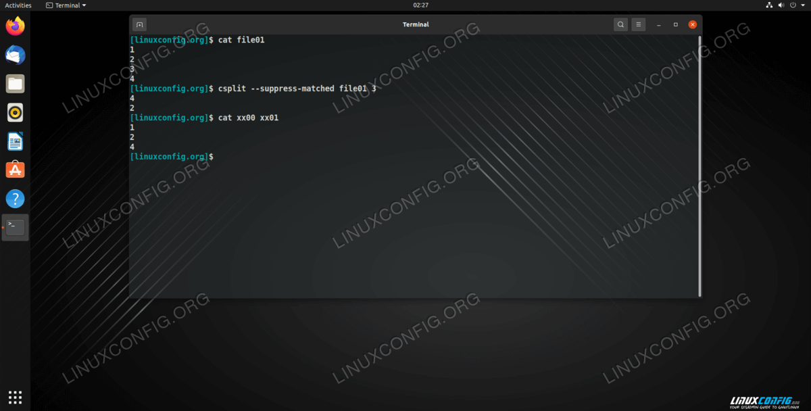Select the Terminal icon in dock
The height and width of the screenshot is (411, 811).
(x=15, y=227)
